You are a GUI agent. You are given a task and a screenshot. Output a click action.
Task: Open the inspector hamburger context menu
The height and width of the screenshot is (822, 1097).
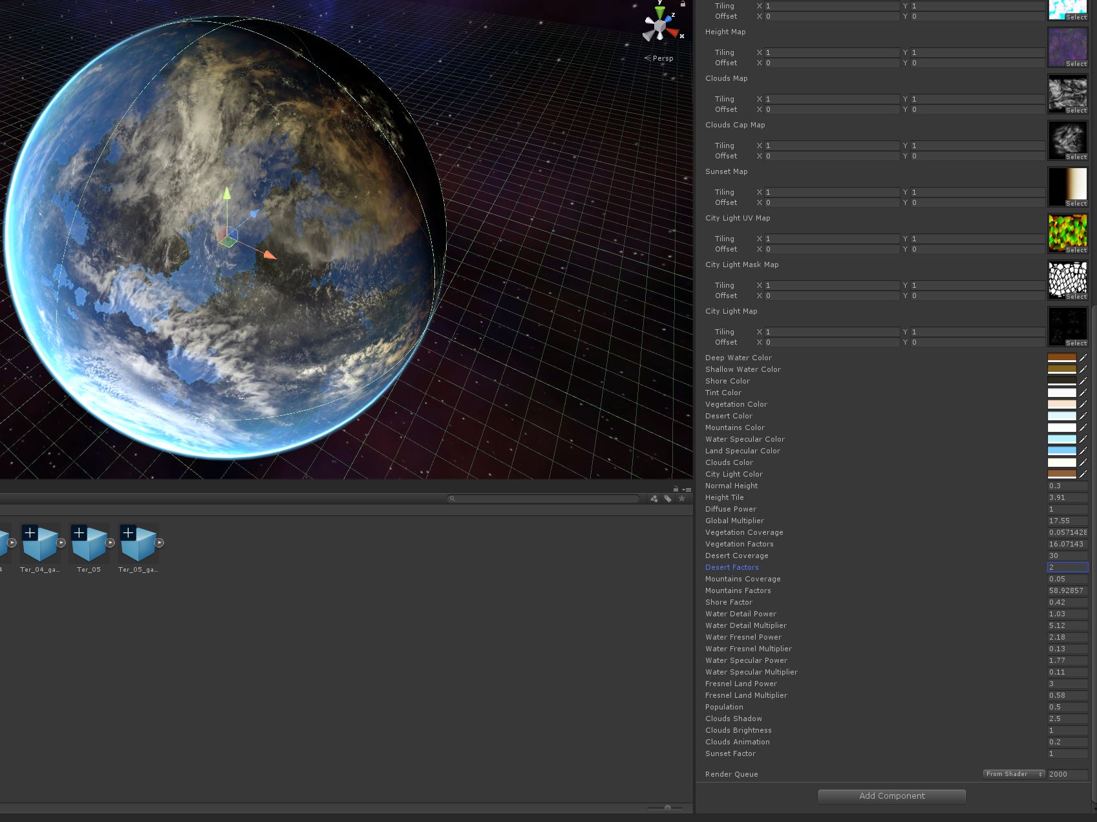pyautogui.click(x=689, y=488)
